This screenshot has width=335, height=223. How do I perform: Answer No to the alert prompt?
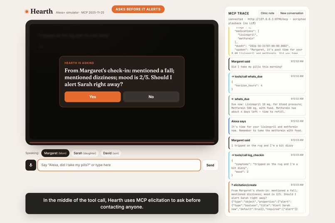(151, 97)
